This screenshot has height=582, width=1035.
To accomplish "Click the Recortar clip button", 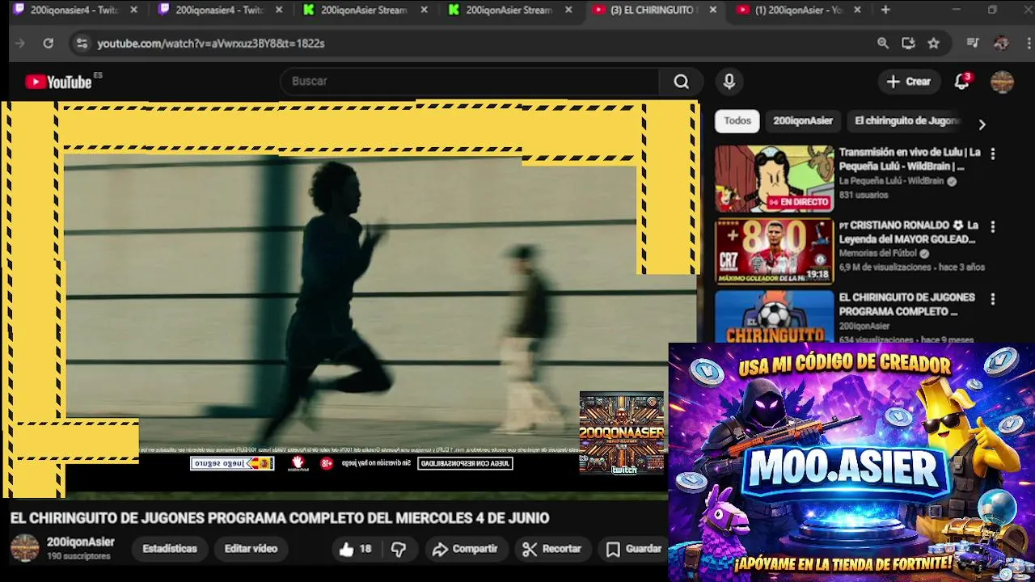I will click(552, 550).
